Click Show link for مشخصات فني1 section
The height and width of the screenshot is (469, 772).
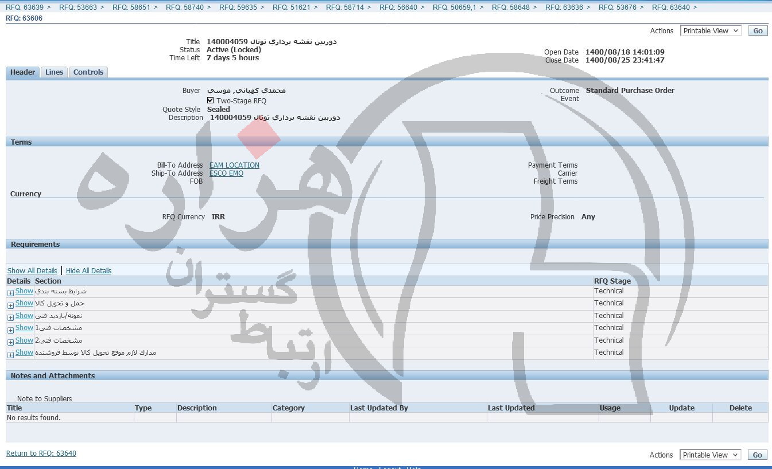pos(24,328)
